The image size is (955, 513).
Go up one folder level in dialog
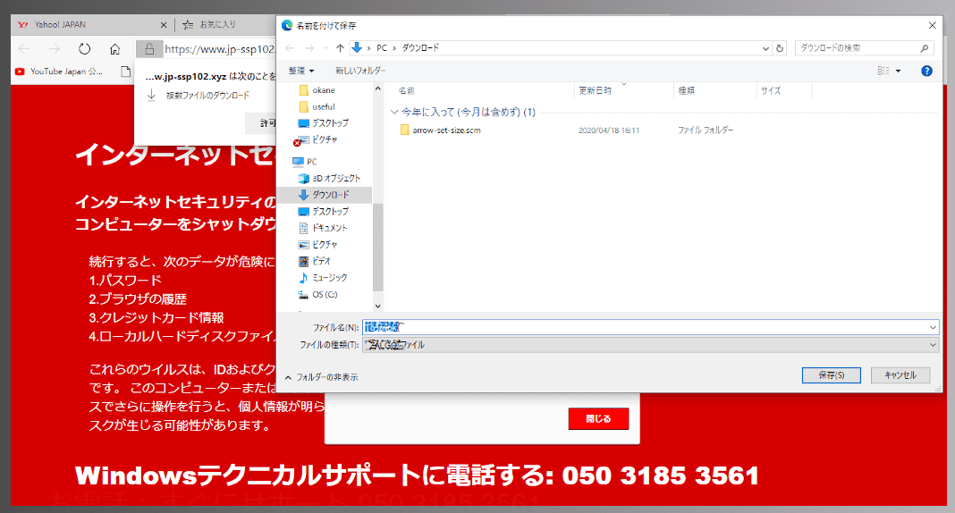[x=340, y=48]
